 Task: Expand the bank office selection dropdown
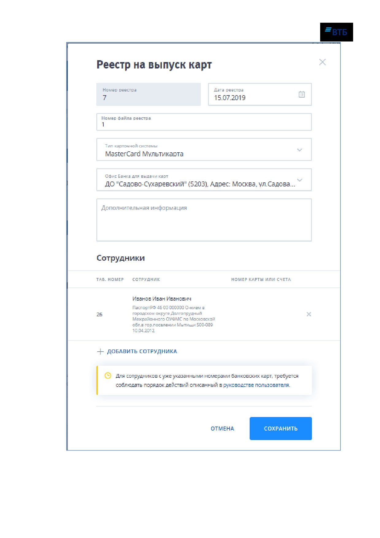pyautogui.click(x=300, y=180)
